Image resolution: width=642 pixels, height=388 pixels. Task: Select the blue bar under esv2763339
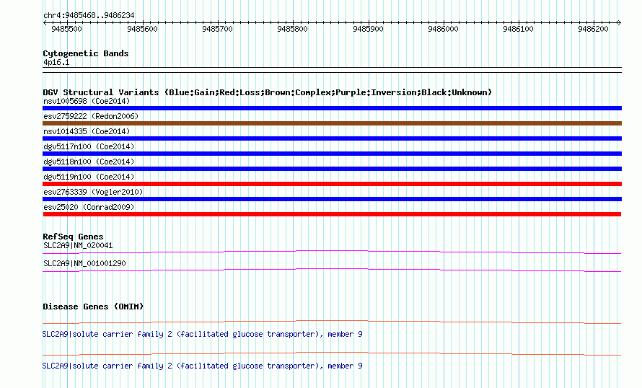332,199
